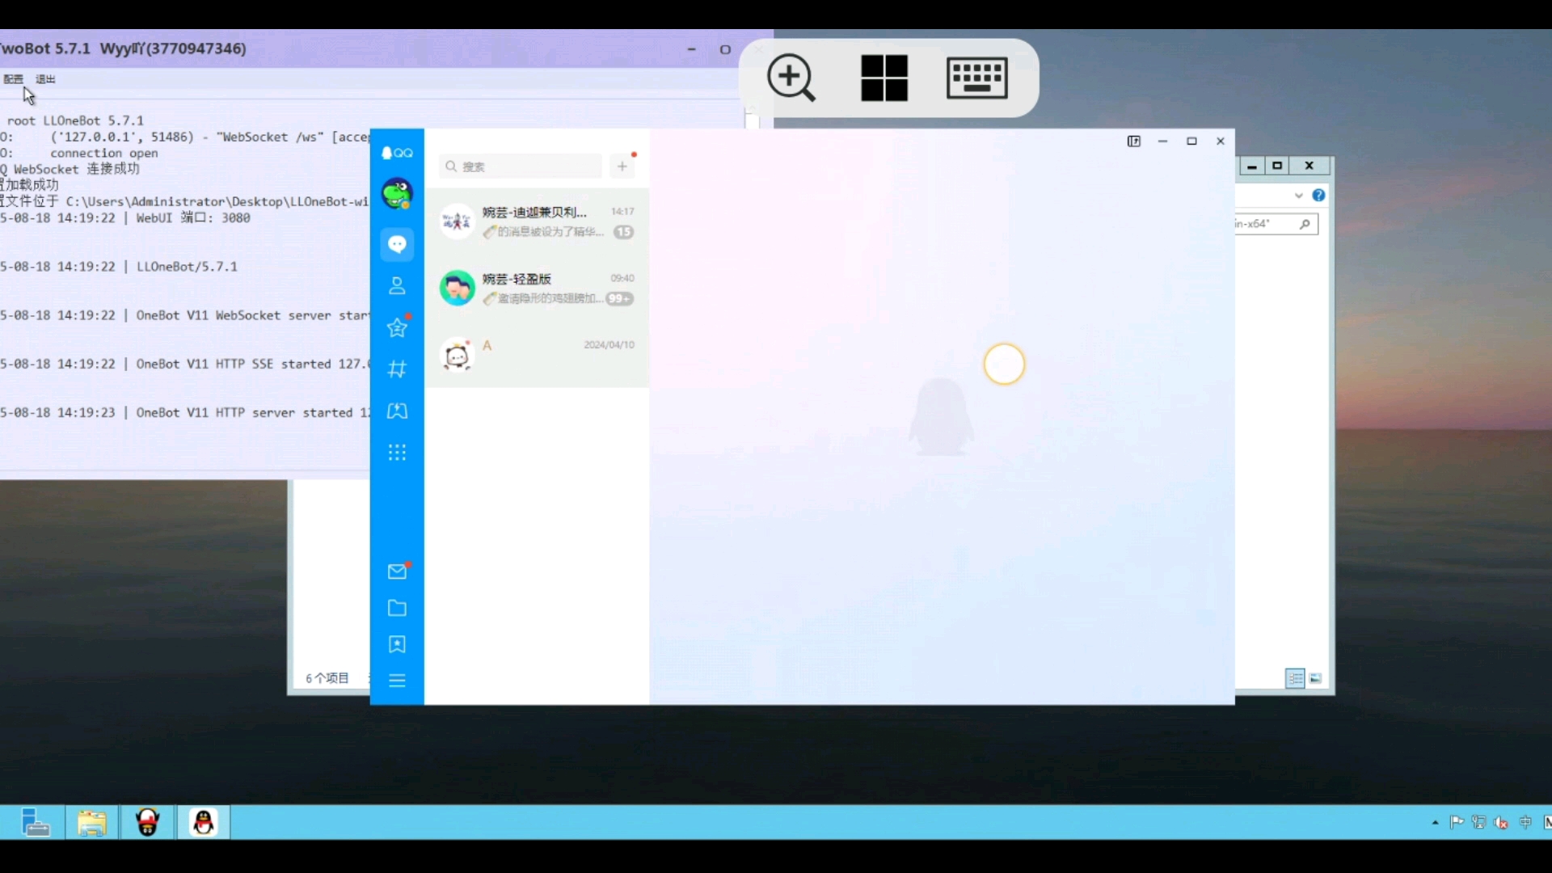Switch Explorer to large icons view
The width and height of the screenshot is (1552, 873).
(x=1316, y=678)
